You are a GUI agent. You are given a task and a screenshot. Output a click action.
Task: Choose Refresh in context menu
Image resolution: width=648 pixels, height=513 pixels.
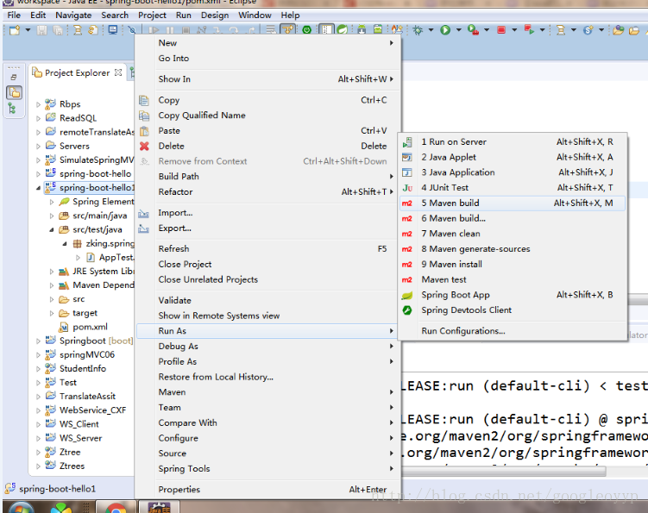click(x=267, y=248)
